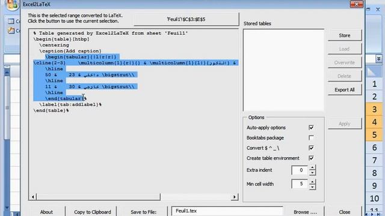
Task: Click the Delete stored table button
Action: click(x=345, y=76)
